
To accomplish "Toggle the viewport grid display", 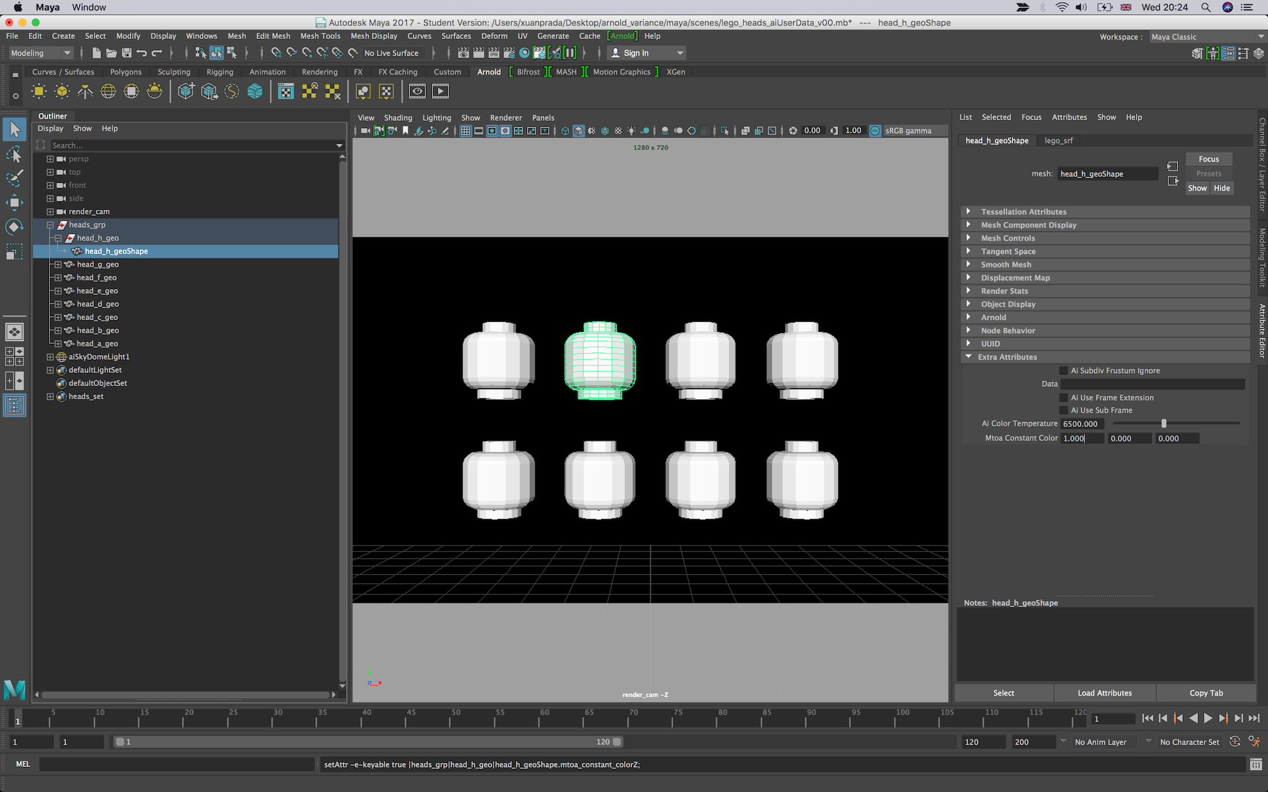I will (466, 131).
